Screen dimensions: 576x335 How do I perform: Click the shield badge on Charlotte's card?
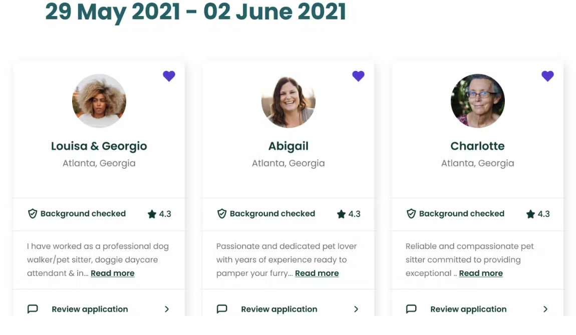tap(411, 213)
